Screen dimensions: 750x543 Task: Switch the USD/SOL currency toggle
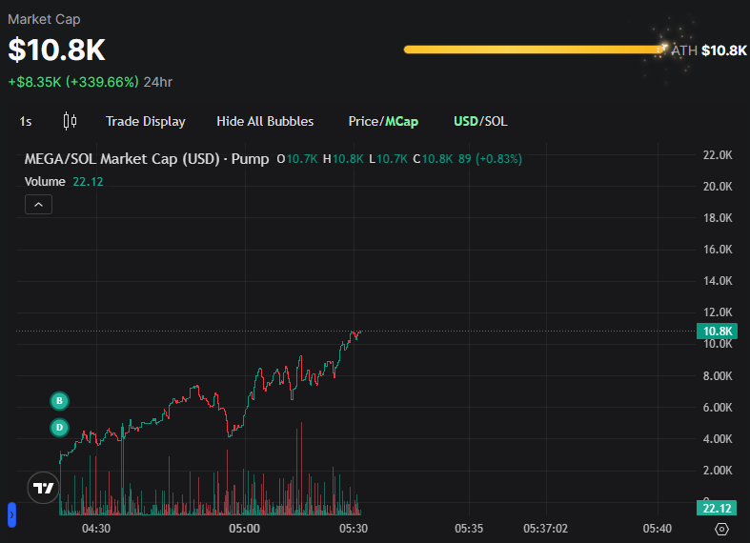click(x=480, y=121)
